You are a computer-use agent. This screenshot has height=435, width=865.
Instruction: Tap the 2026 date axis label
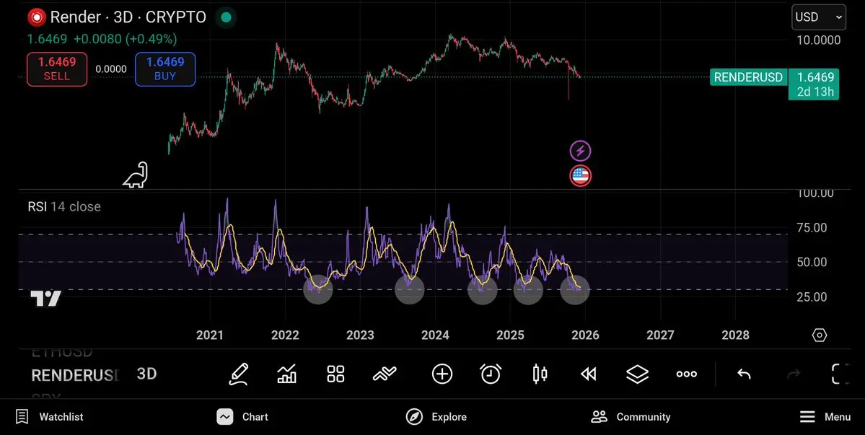click(x=585, y=335)
